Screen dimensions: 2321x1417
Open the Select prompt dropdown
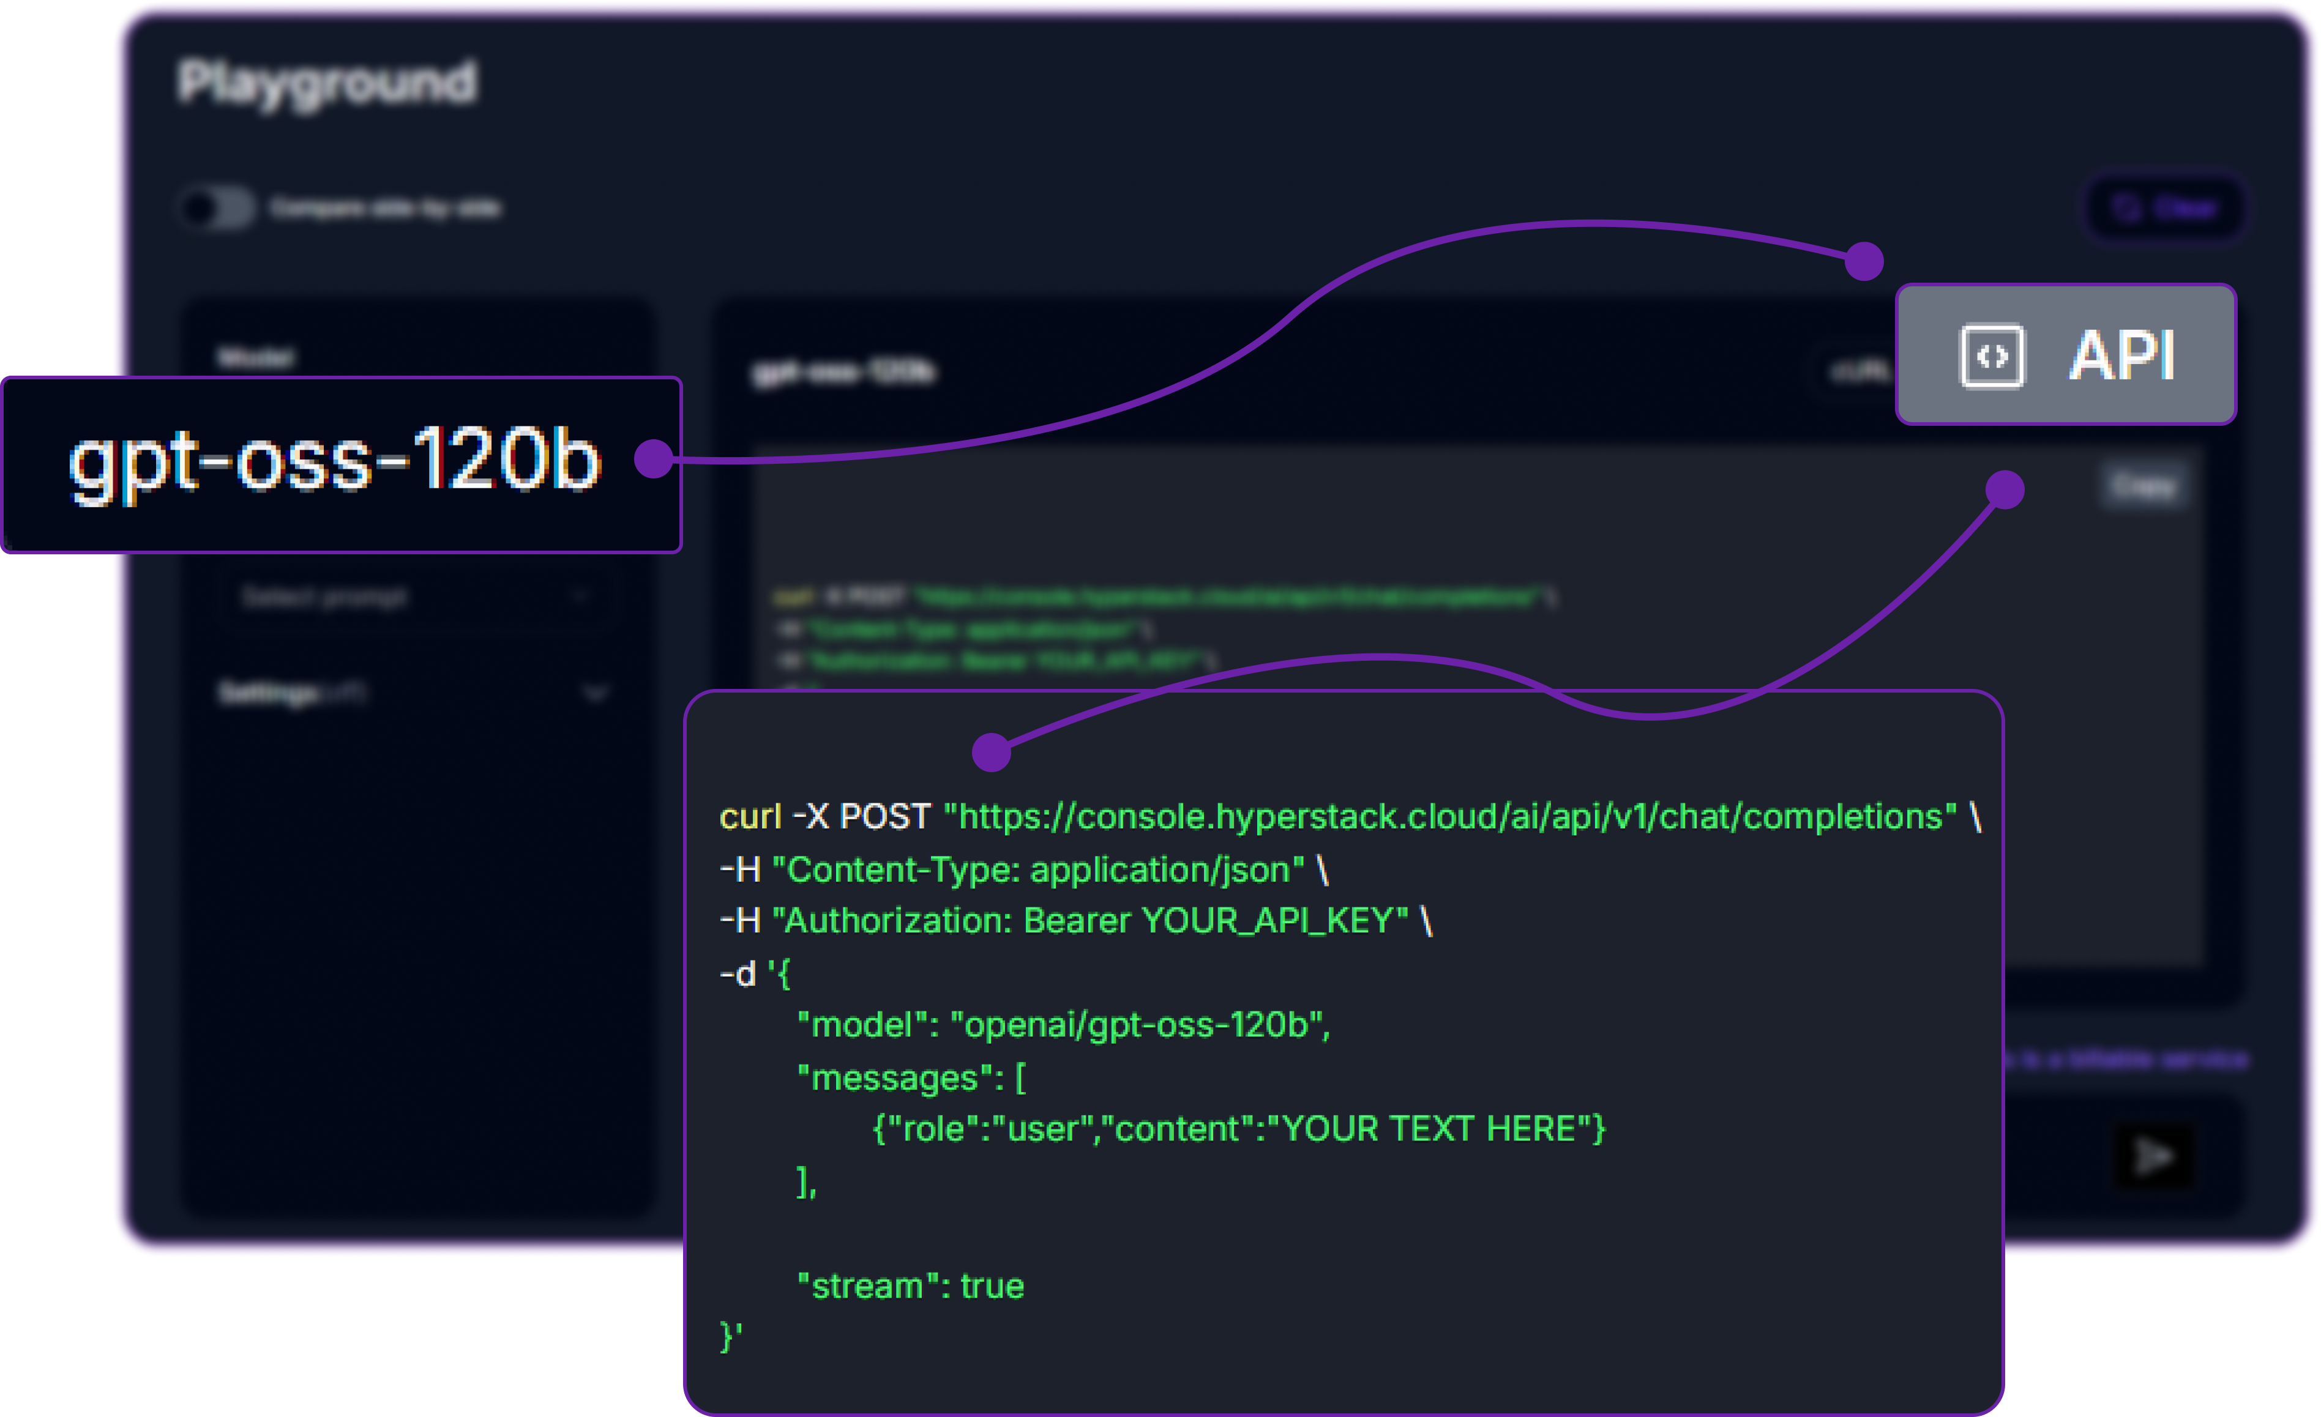coord(419,596)
